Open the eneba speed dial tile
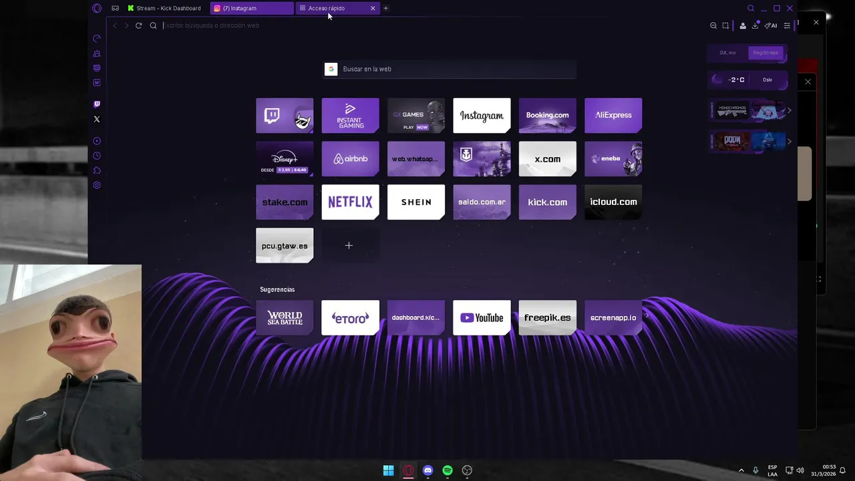 pos(613,158)
